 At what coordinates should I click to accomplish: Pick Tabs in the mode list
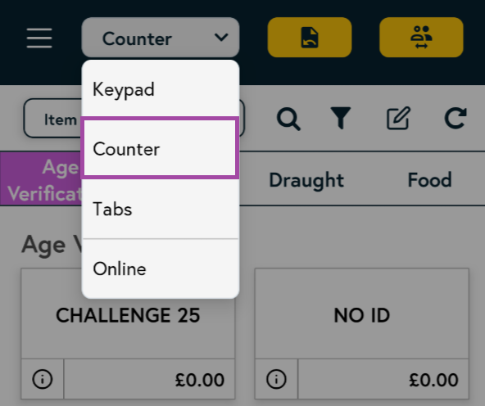[x=161, y=209]
